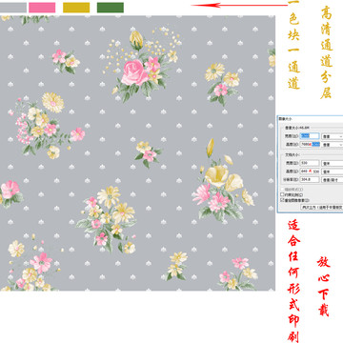Click the gray color block at top
Image resolution: width=343 pixels, height=343 pixels.
(x=13, y=8)
